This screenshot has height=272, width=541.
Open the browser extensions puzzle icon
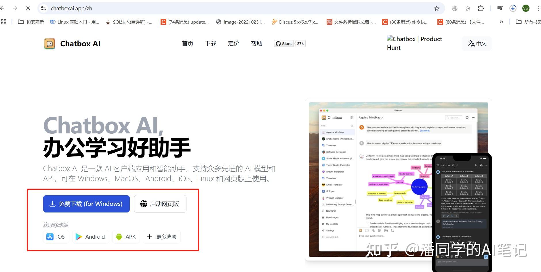481,8
